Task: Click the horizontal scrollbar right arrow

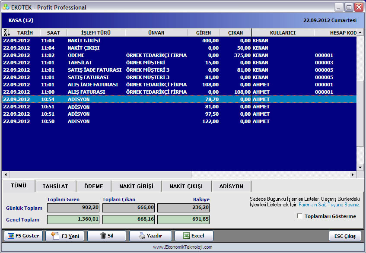Action: click(x=353, y=174)
